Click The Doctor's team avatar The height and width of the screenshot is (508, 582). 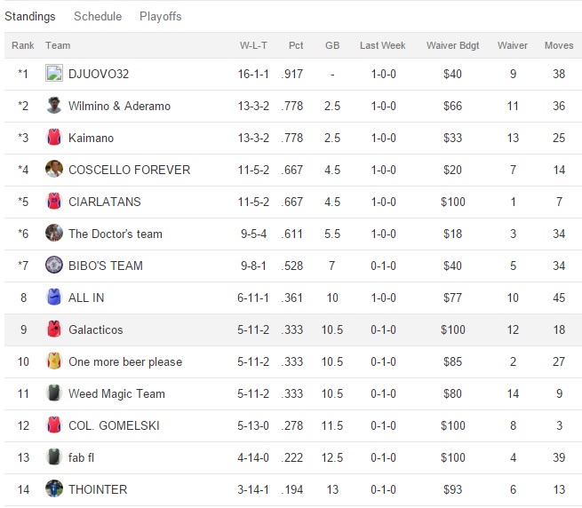click(x=54, y=234)
